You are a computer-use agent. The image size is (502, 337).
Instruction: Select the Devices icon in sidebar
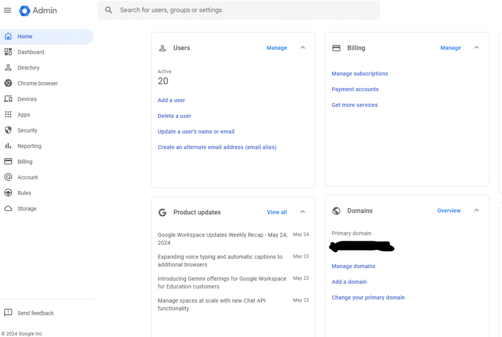(8, 99)
